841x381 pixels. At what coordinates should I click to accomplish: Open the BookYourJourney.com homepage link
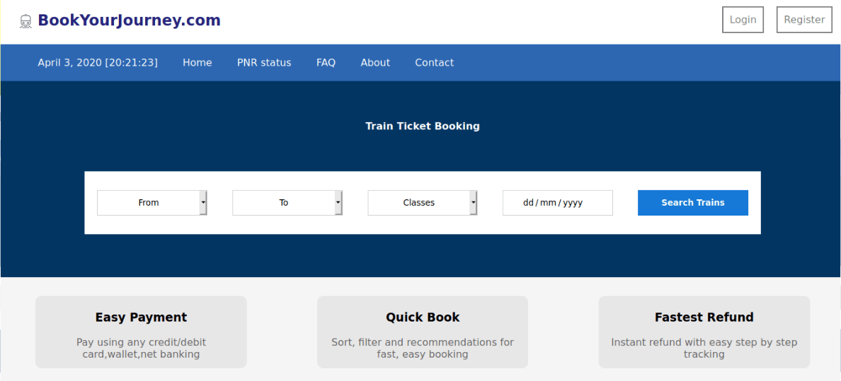click(x=129, y=20)
